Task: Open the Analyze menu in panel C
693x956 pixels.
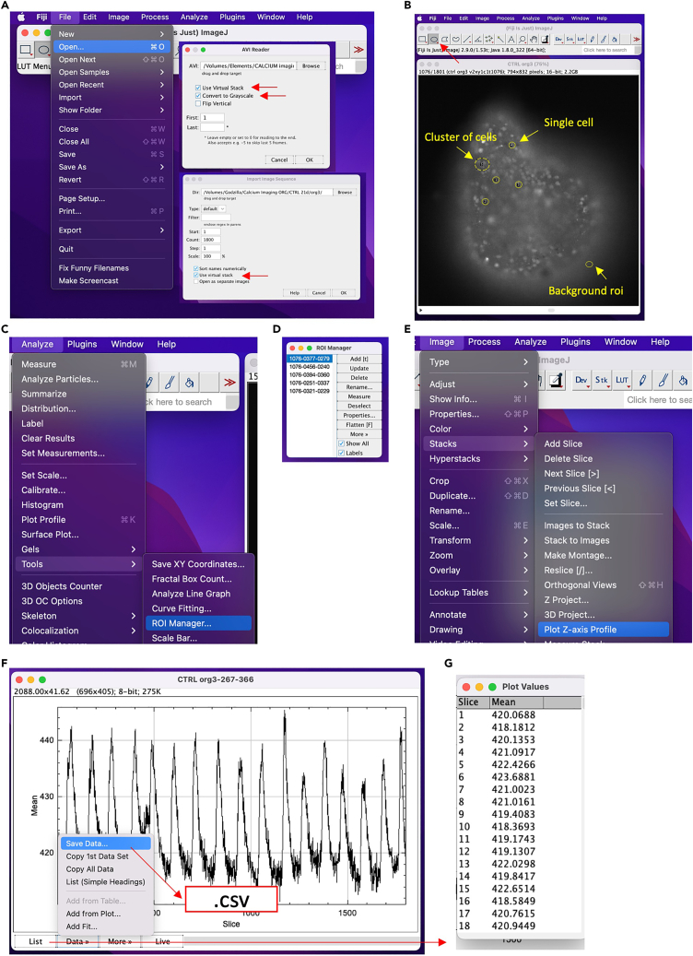Action: point(37,345)
